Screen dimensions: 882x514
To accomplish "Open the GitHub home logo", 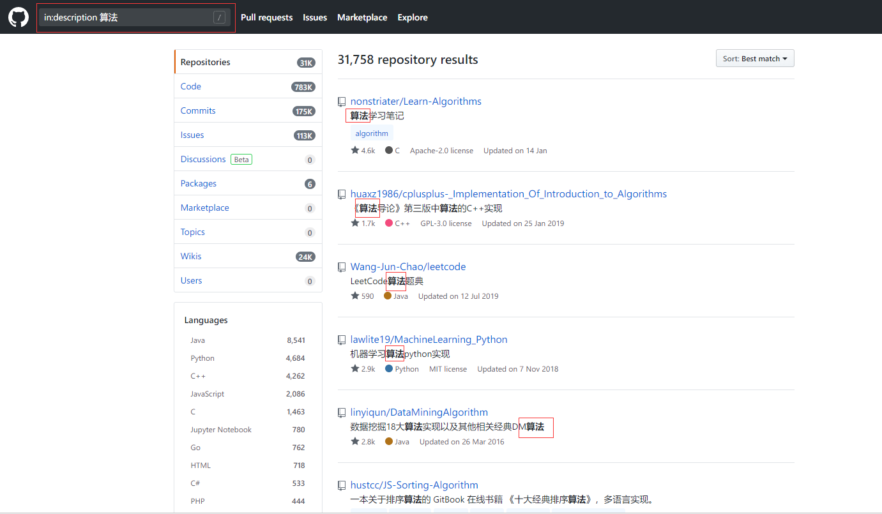I will [19, 17].
